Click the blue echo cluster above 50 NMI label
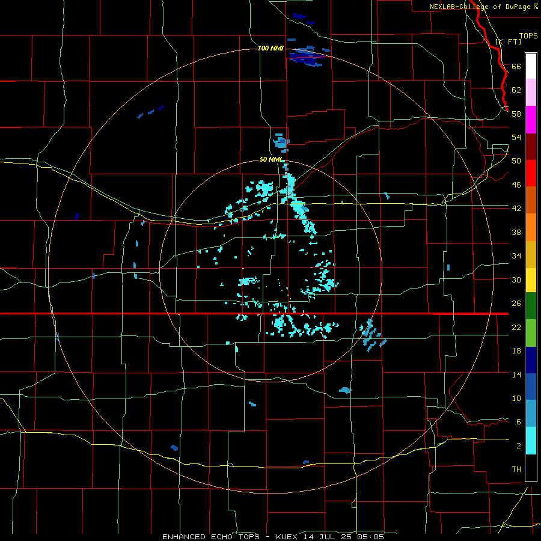The height and width of the screenshot is (541, 541). pyautogui.click(x=281, y=142)
